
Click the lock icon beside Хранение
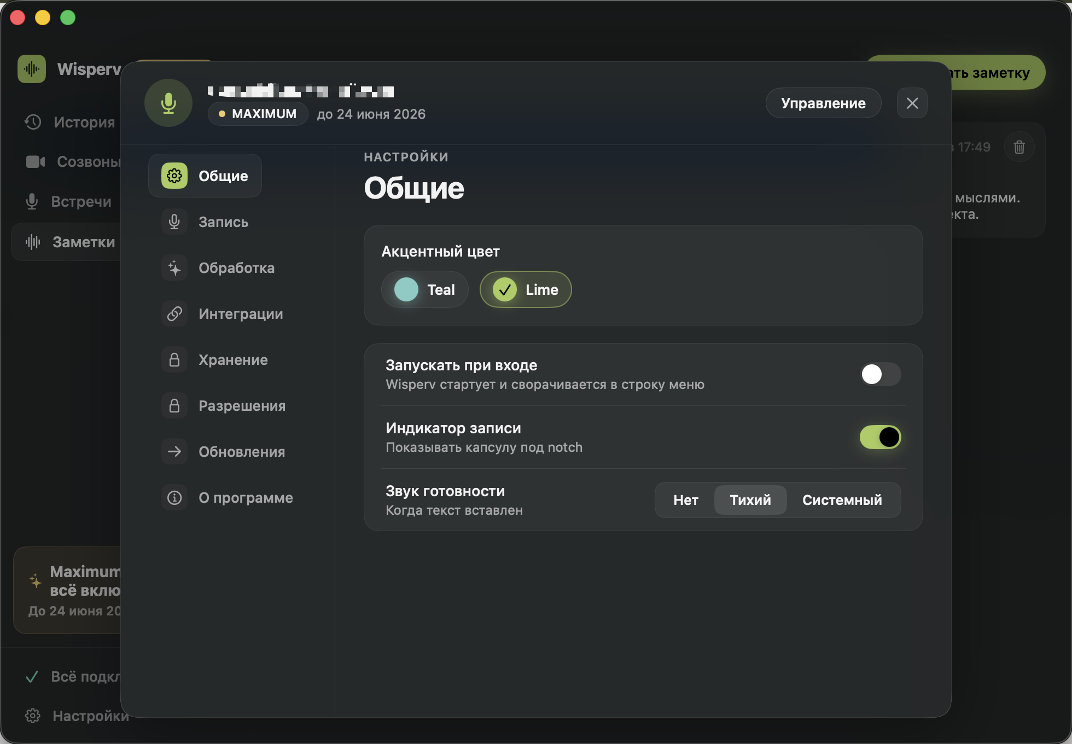[174, 359]
